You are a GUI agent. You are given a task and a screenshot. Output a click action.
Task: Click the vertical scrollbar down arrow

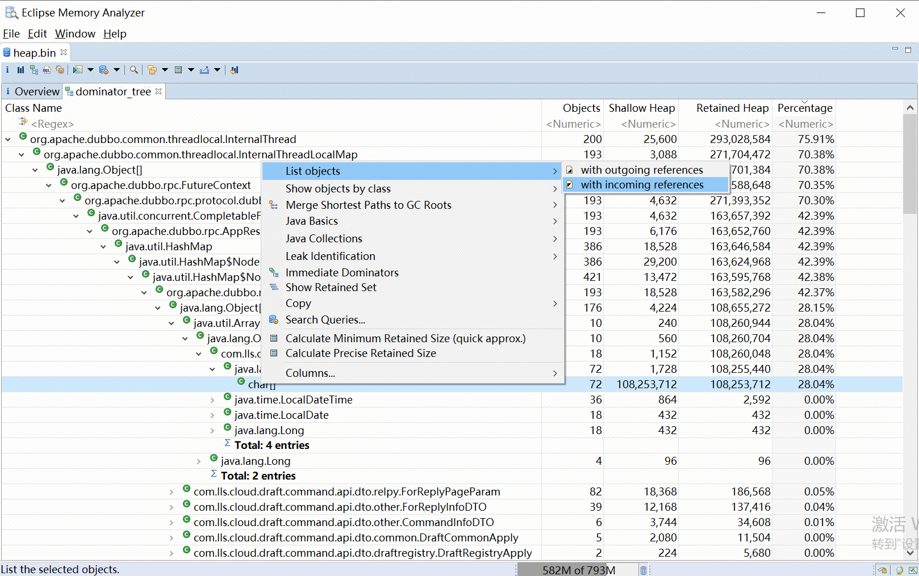click(x=910, y=552)
